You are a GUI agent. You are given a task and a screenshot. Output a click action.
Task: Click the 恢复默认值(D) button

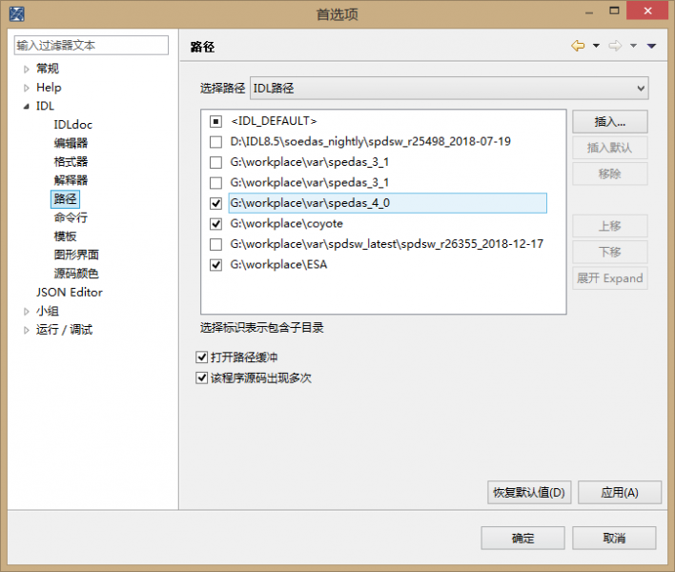tap(528, 493)
